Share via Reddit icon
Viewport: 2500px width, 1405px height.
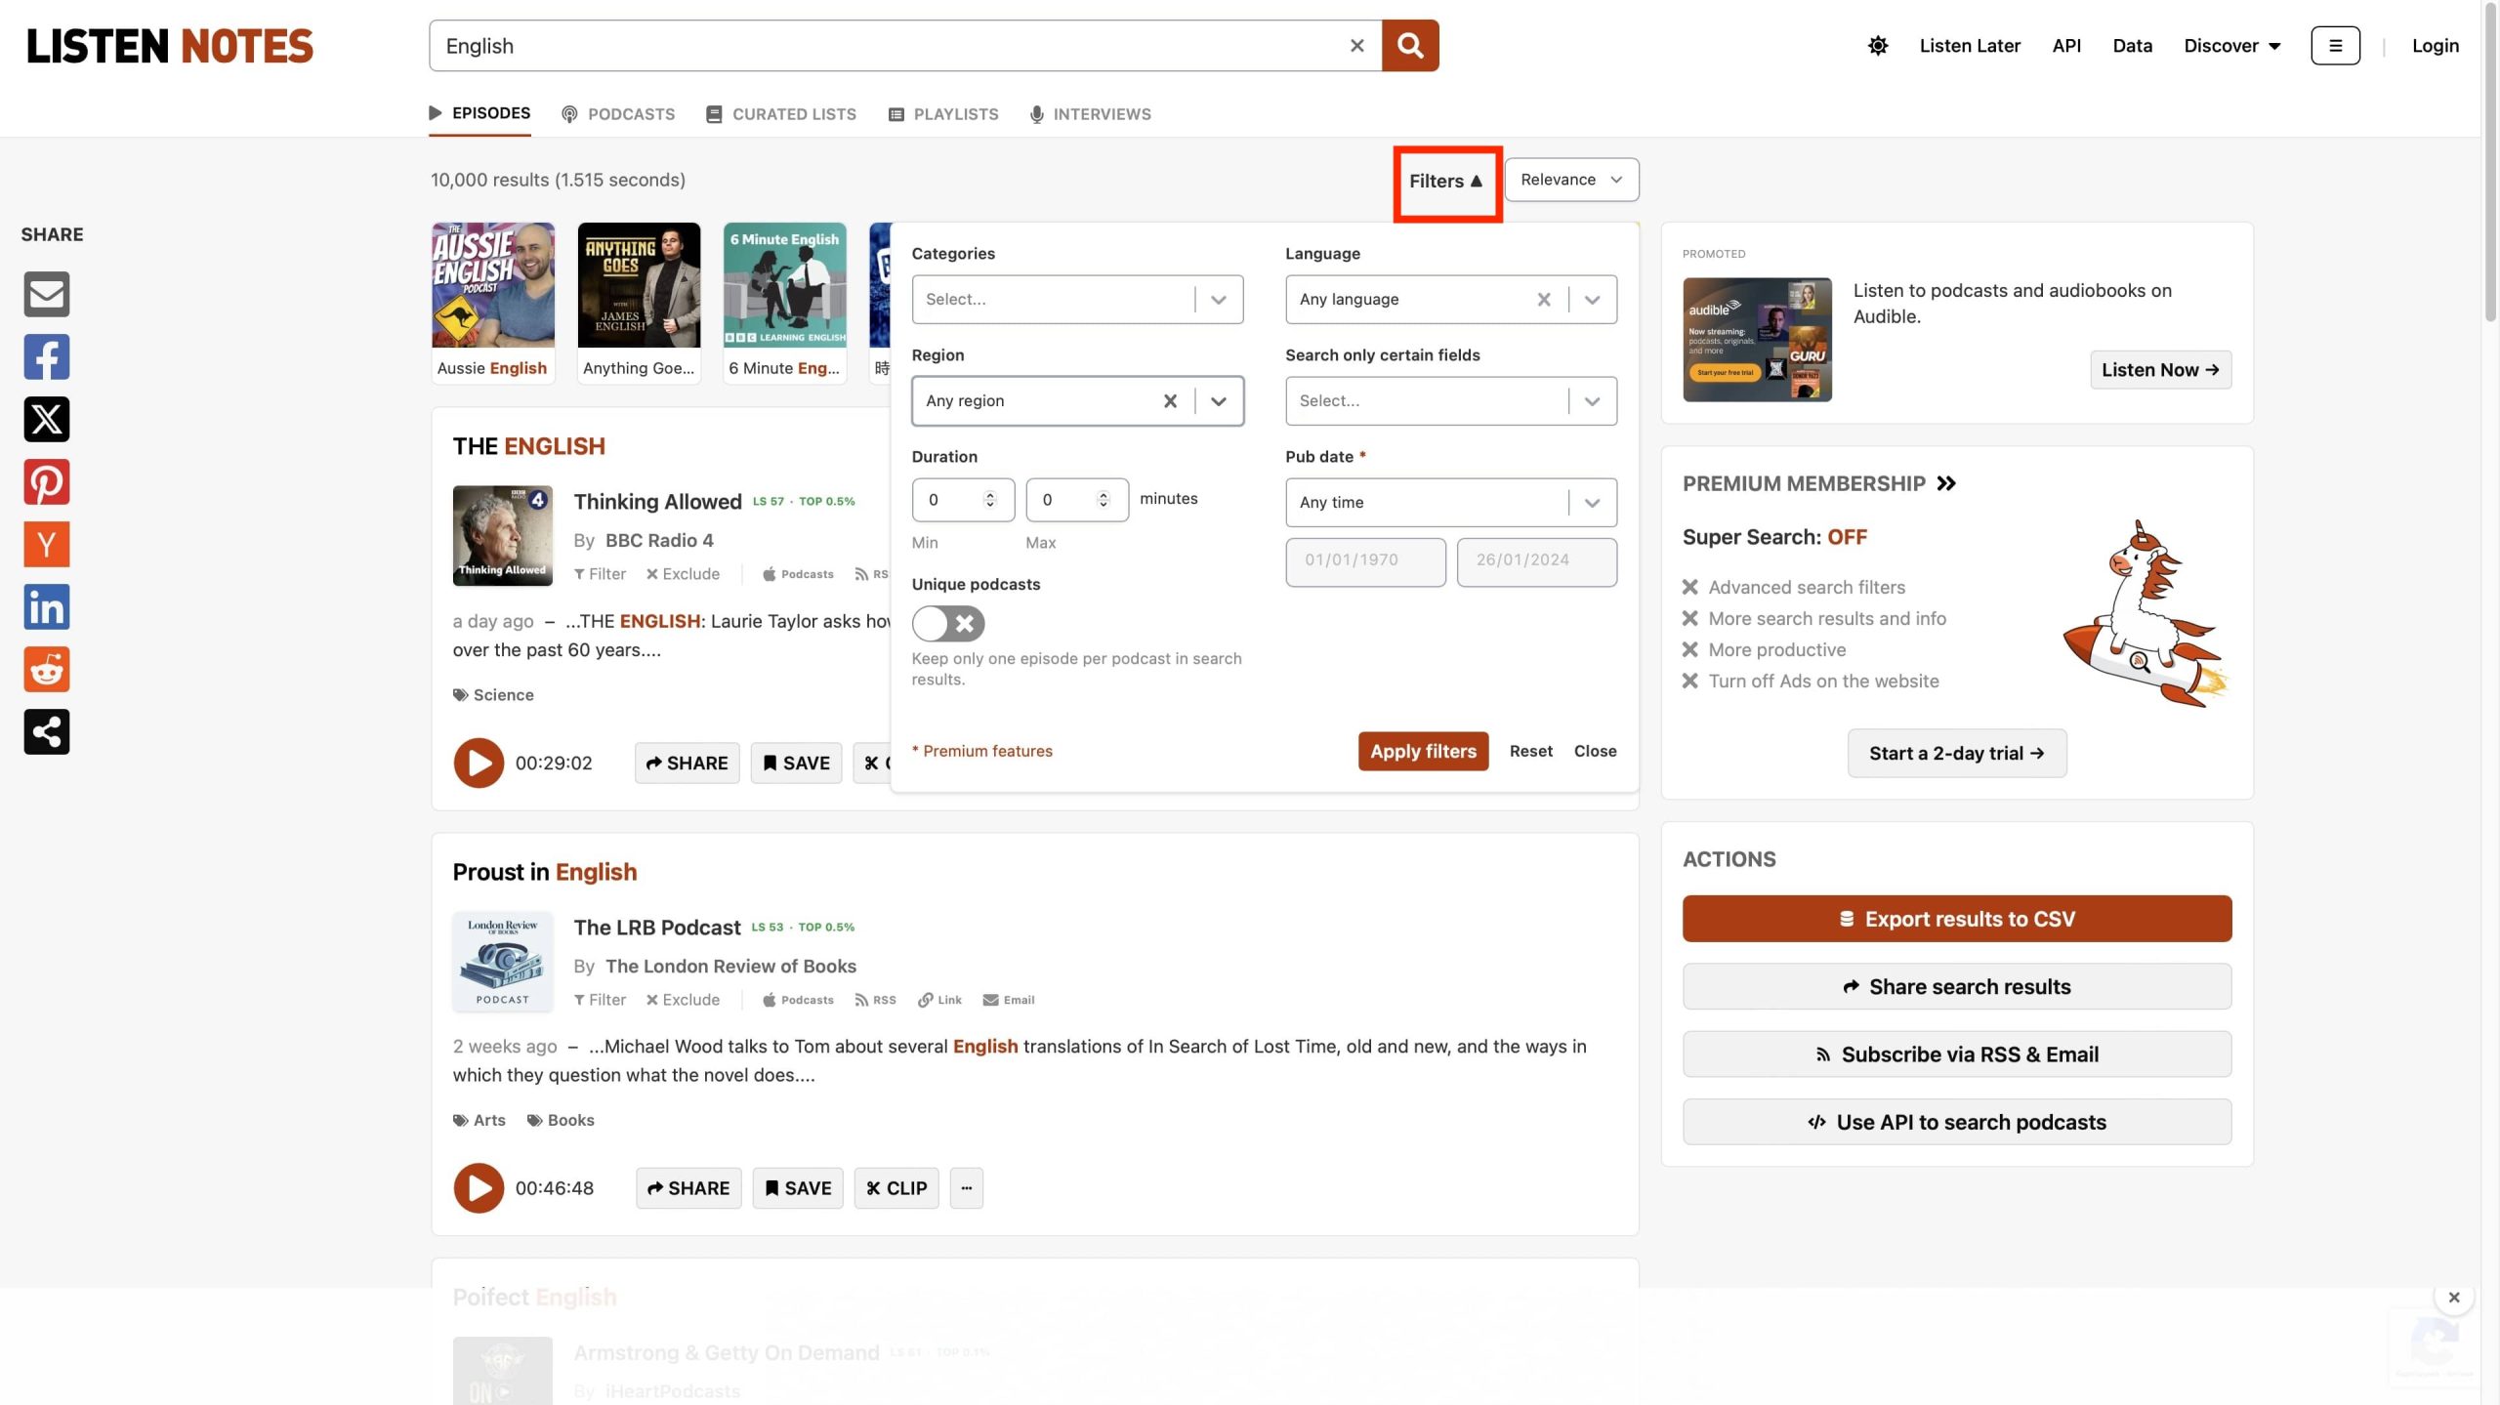point(47,669)
